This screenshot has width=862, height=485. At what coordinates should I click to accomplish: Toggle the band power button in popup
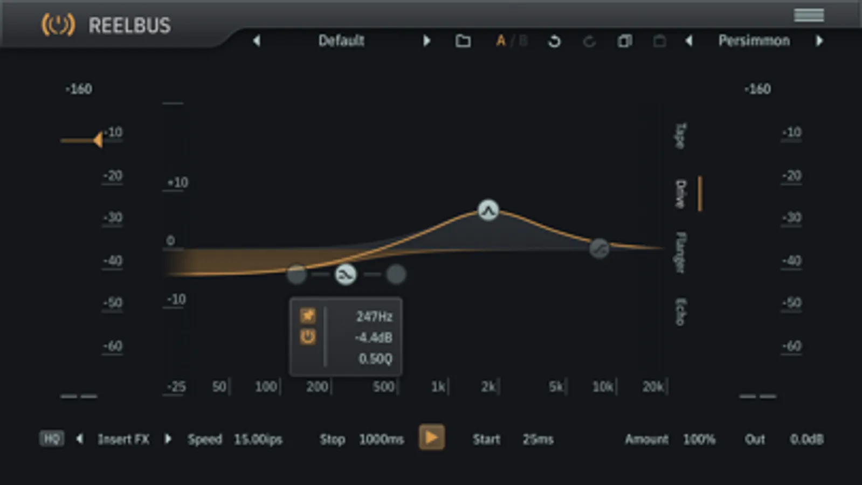[x=308, y=337]
